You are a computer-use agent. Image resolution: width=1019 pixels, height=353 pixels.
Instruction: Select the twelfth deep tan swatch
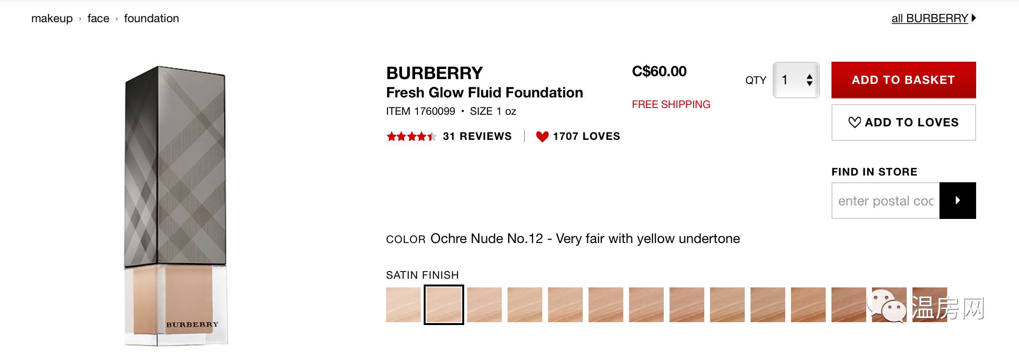(849, 305)
